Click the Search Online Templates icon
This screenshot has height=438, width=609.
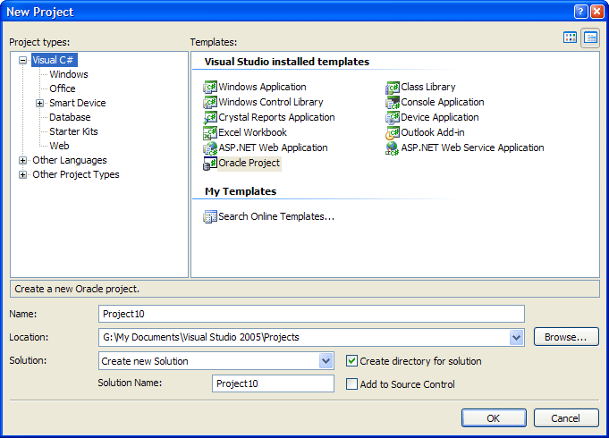click(x=210, y=216)
